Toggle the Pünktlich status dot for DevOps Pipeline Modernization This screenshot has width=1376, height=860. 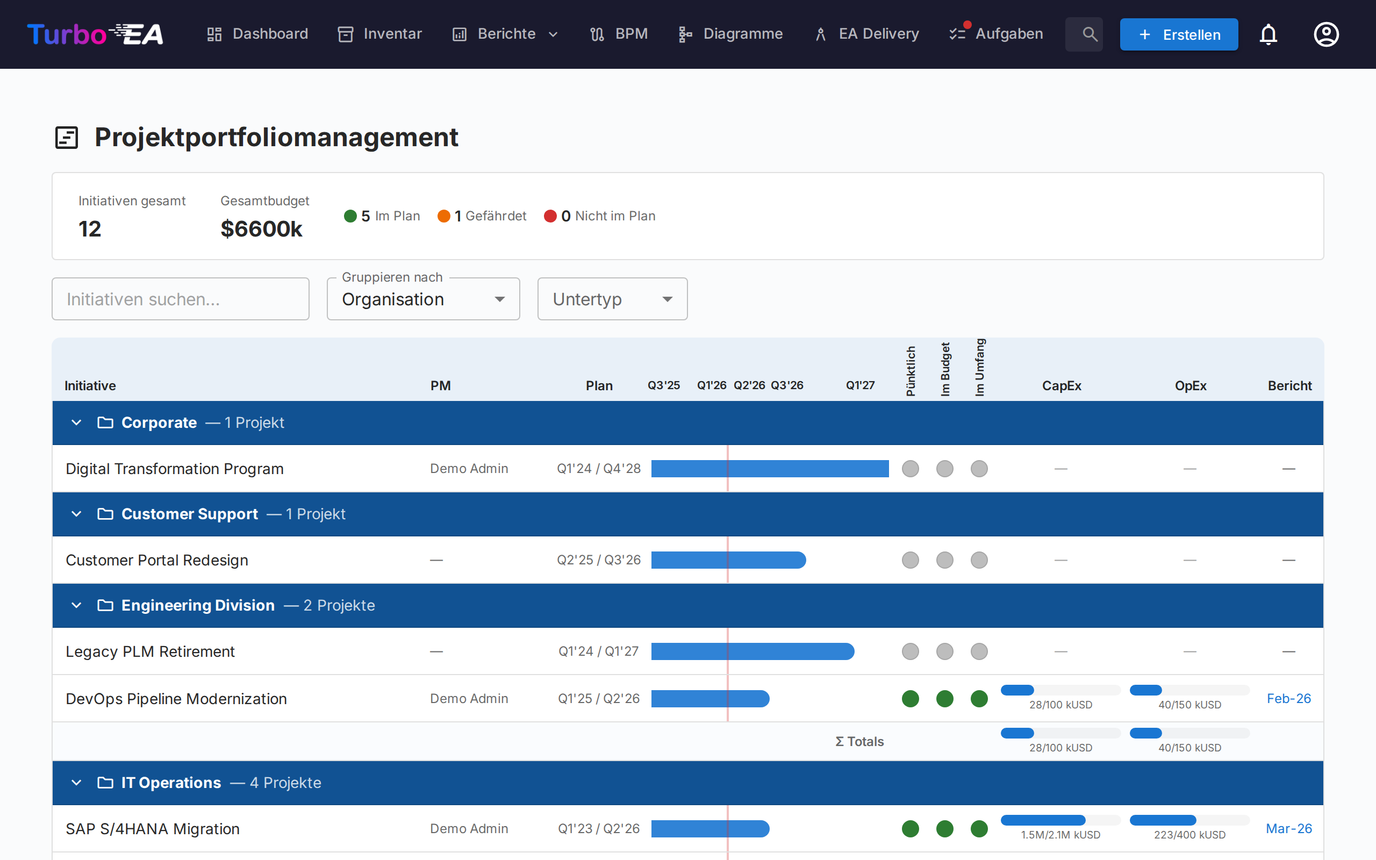point(910,698)
